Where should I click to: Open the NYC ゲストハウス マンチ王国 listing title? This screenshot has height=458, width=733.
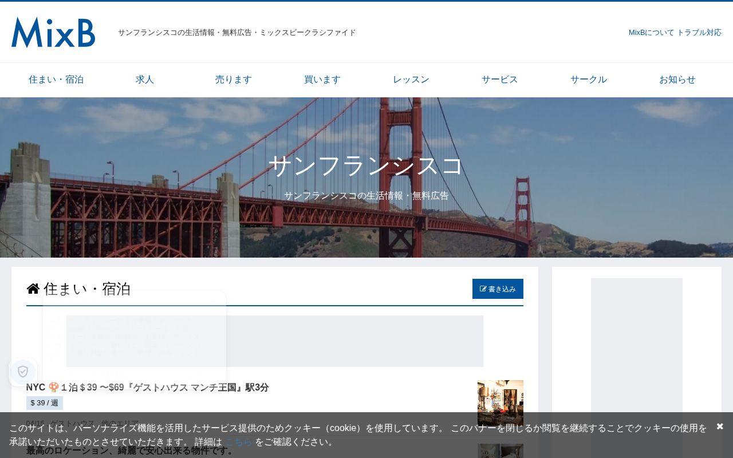click(x=148, y=388)
